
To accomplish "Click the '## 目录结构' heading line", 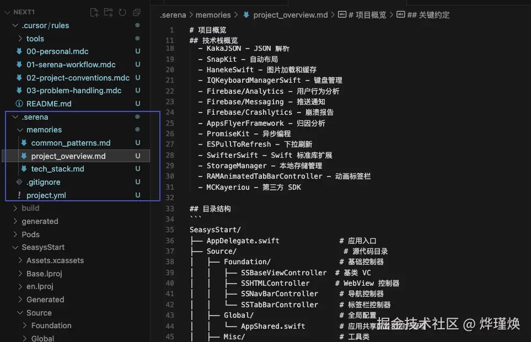I will (x=210, y=209).
